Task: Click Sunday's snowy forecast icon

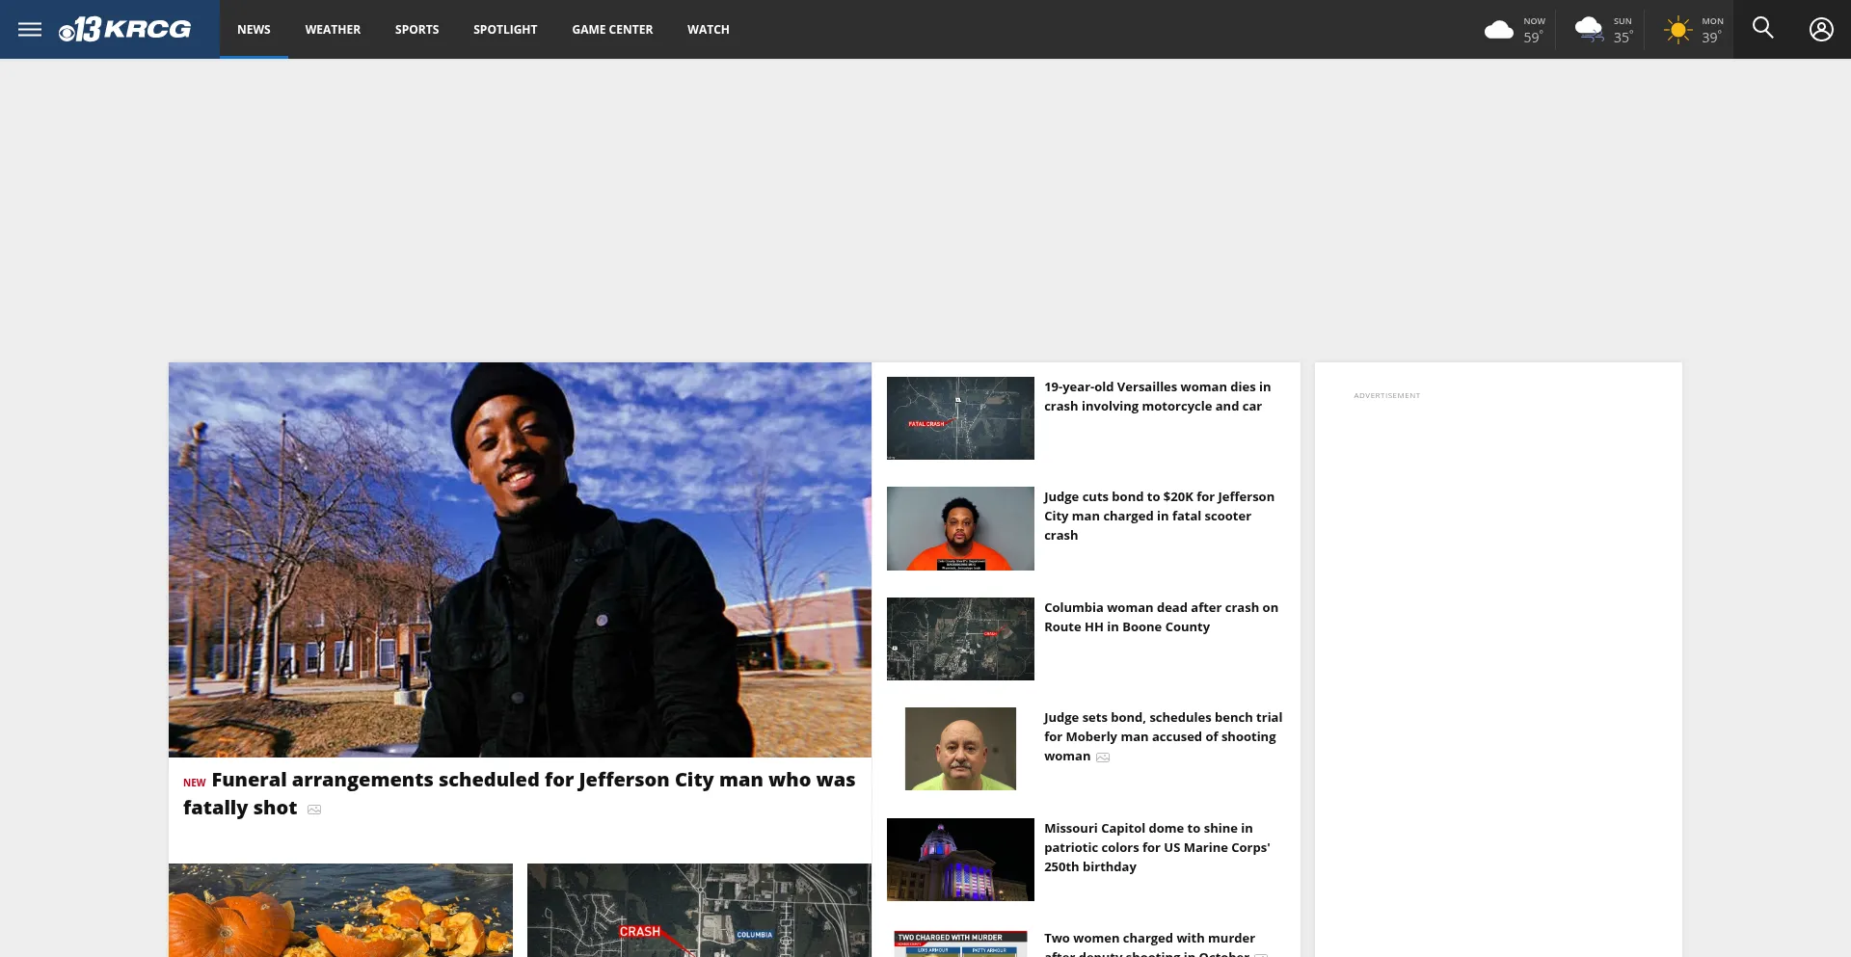Action: [x=1588, y=30]
